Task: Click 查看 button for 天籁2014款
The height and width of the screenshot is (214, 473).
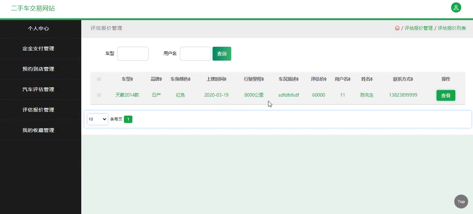Action: pos(446,96)
